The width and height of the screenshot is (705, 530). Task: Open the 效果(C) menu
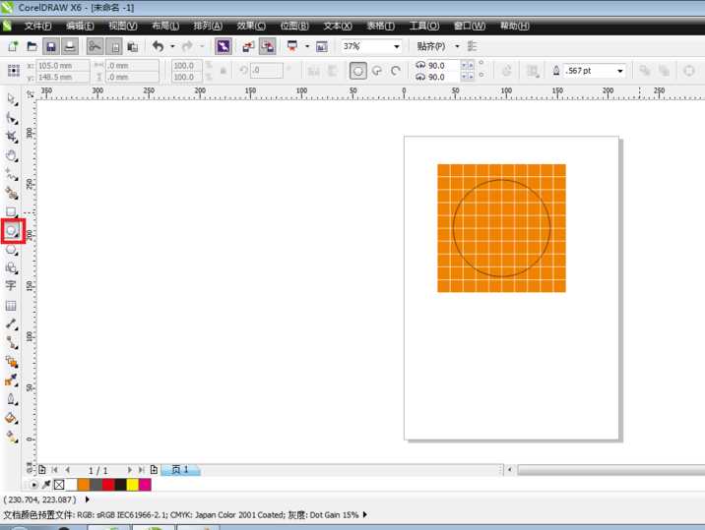click(x=253, y=26)
